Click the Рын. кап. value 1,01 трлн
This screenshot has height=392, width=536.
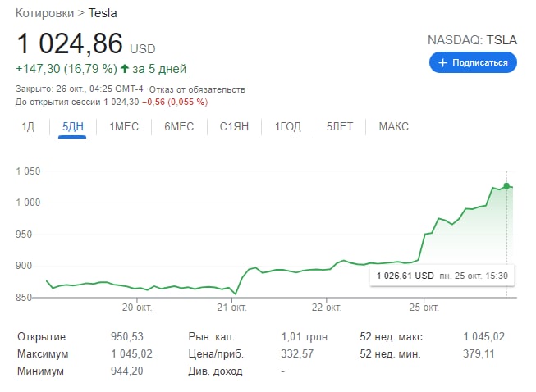click(305, 337)
